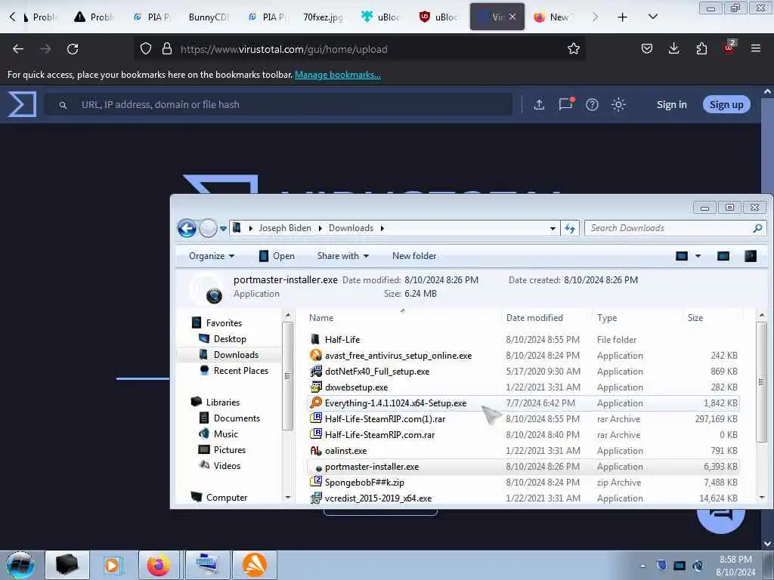
Task: Expand the arrow after Joseph Biden in breadcrumb
Action: [x=320, y=228]
